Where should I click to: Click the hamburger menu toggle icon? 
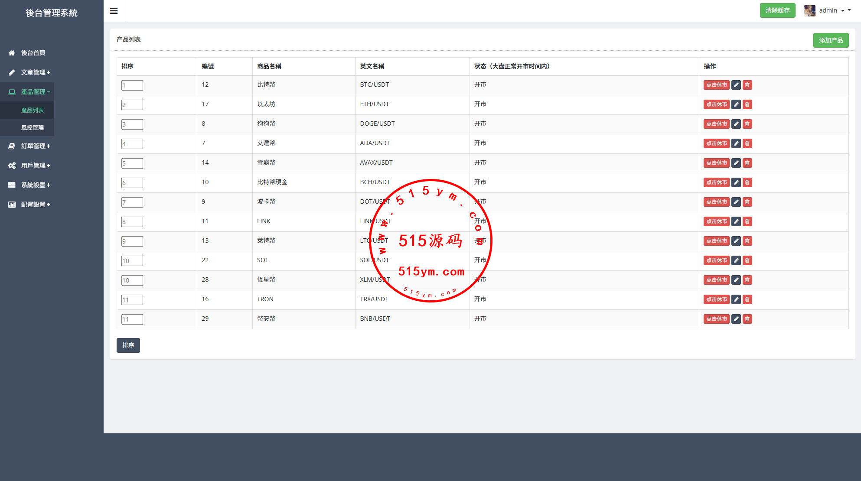point(114,11)
